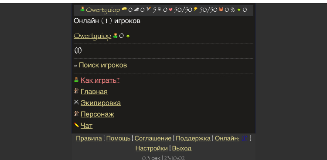Click the green player avatar icon in status bar
Screen dimensions: 327x160
click(82, 9)
